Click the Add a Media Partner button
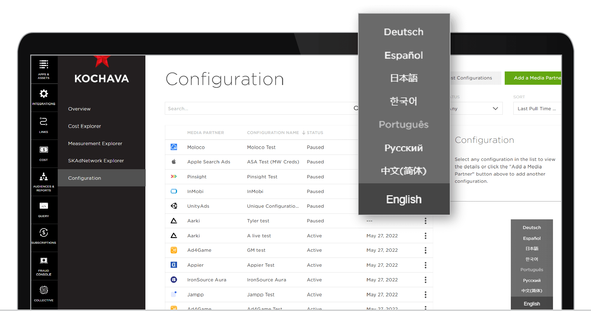Viewport: 591px width, 311px height. coord(533,78)
